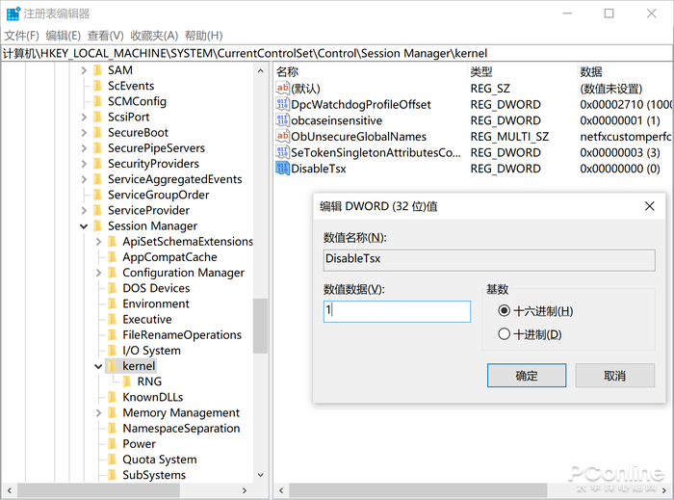The image size is (674, 500).
Task: Expand the SAM tree node
Action: tap(84, 70)
